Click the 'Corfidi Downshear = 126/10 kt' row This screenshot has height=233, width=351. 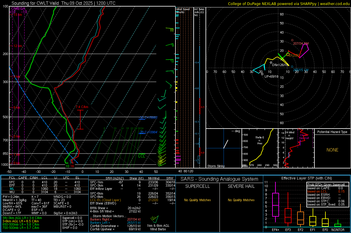115,226
